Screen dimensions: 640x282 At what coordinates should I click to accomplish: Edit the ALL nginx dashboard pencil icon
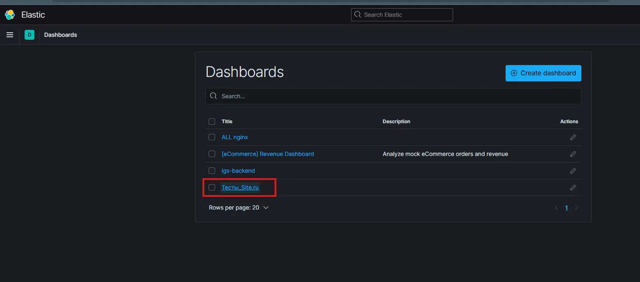click(573, 137)
